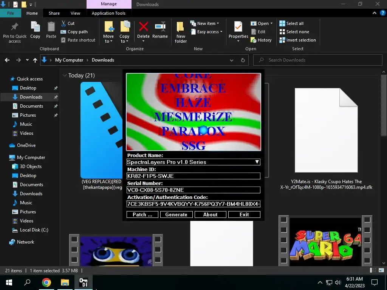Image resolution: width=387 pixels, height=290 pixels.
Task: Click the Paste ribbon icon
Action: tap(51, 27)
